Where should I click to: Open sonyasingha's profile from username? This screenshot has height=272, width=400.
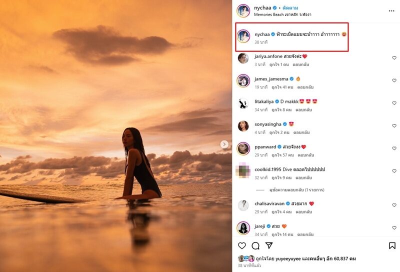click(268, 124)
